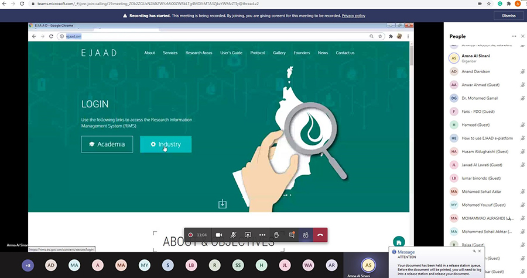
Task: Open the Founders menu item
Action: [302, 53]
